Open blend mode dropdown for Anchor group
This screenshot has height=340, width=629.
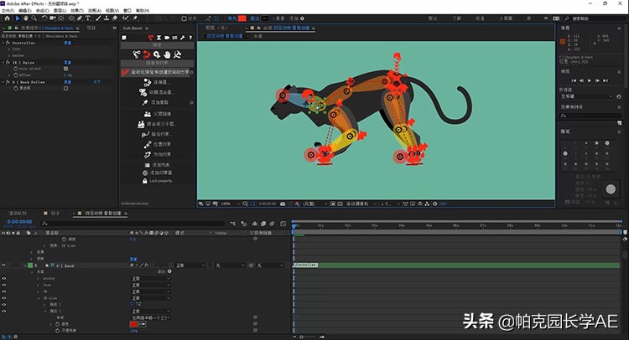pyautogui.click(x=149, y=278)
